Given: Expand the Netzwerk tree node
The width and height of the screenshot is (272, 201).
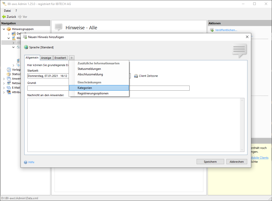Looking at the screenshot, I should 4,83.
